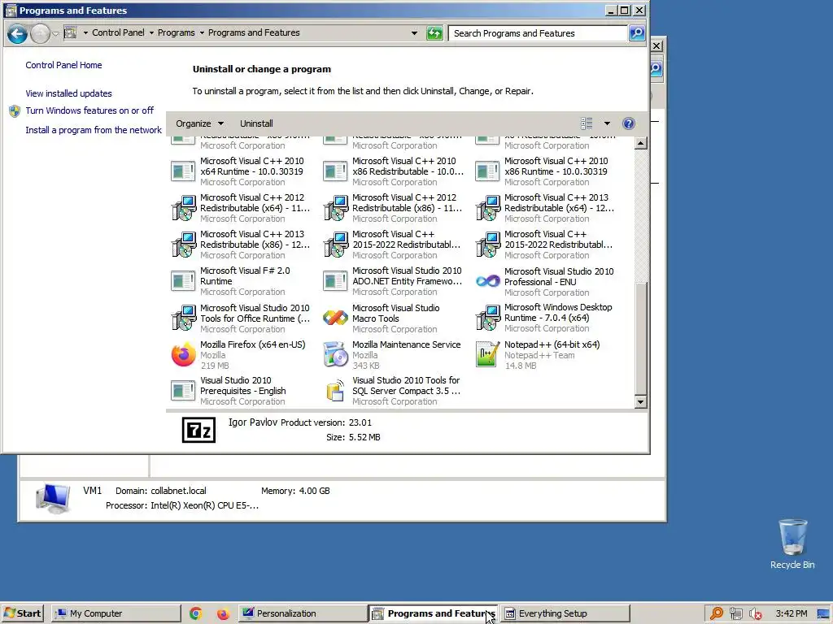Open Recycle Bin on the desktop

[x=792, y=544]
